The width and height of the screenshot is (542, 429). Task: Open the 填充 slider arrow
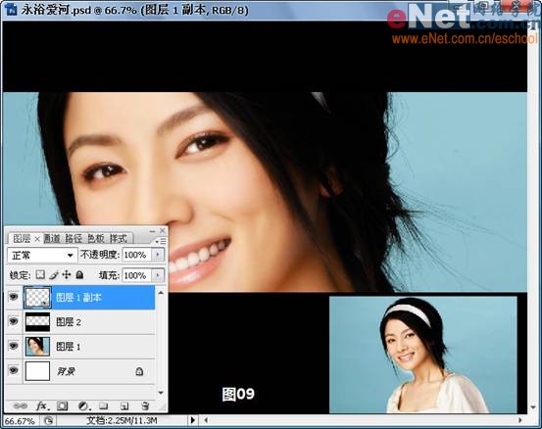(159, 275)
